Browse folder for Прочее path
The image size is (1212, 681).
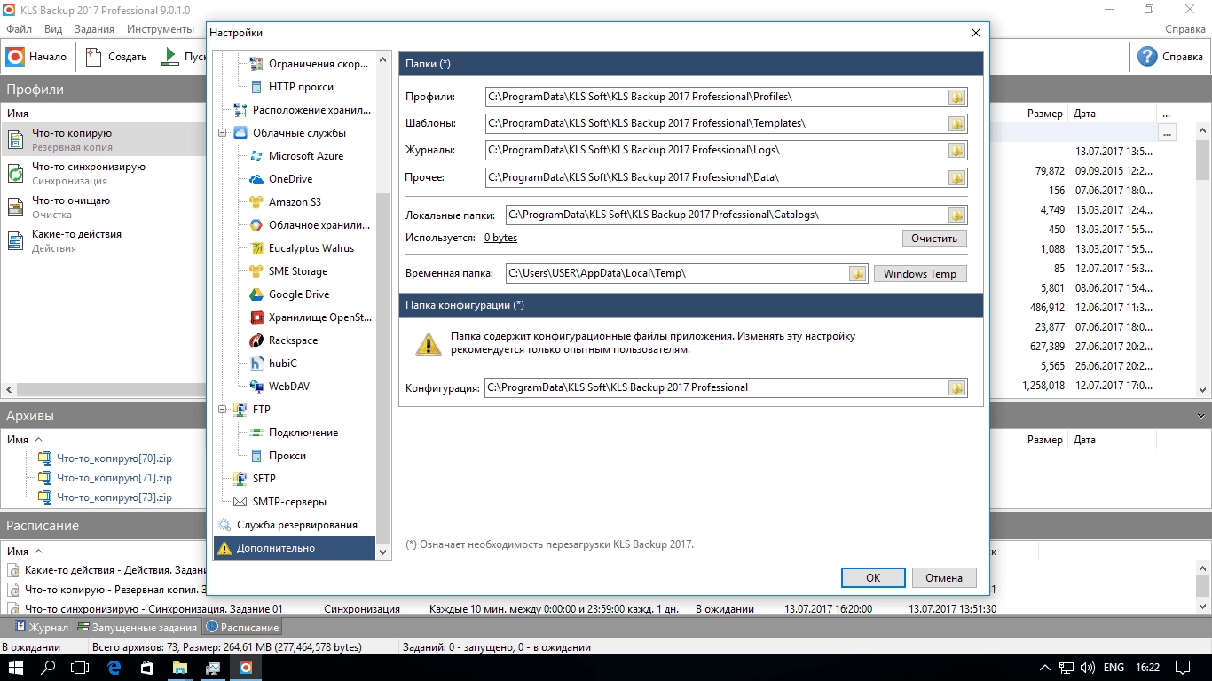[956, 178]
